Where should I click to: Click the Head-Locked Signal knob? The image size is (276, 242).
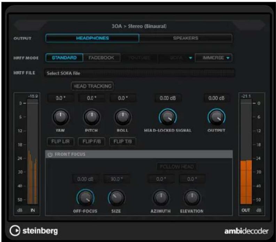point(168,117)
